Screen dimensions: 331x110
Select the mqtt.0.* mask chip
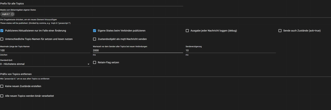click(6, 14)
